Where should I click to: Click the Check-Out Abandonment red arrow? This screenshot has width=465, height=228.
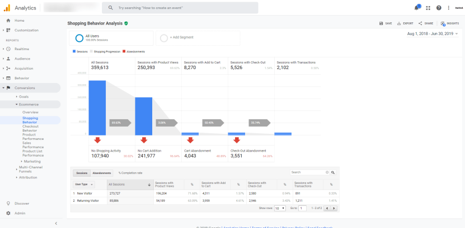tap(237, 140)
